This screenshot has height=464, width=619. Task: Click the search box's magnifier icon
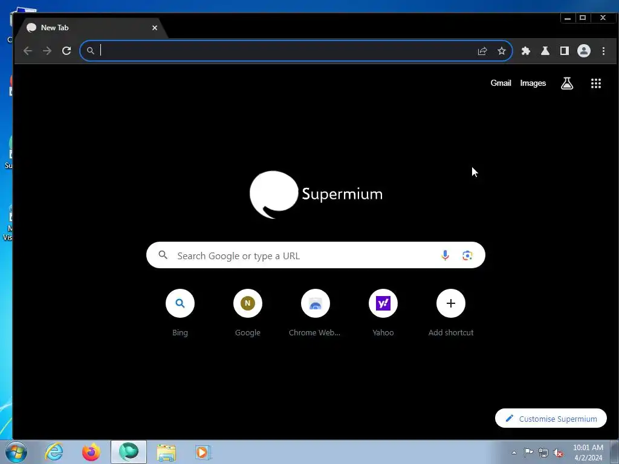[163, 256]
